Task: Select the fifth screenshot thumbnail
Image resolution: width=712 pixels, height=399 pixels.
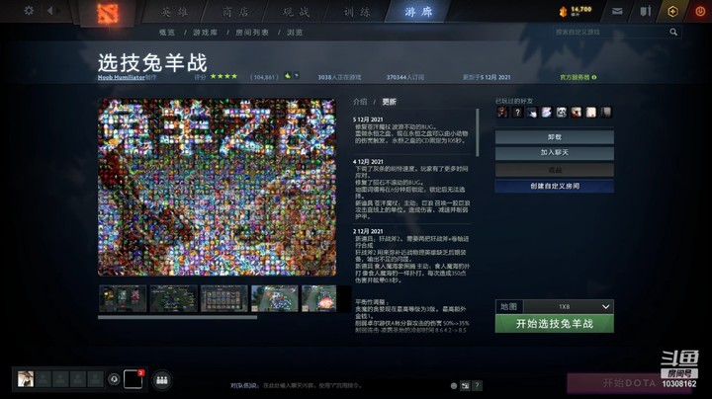Action: pos(319,298)
